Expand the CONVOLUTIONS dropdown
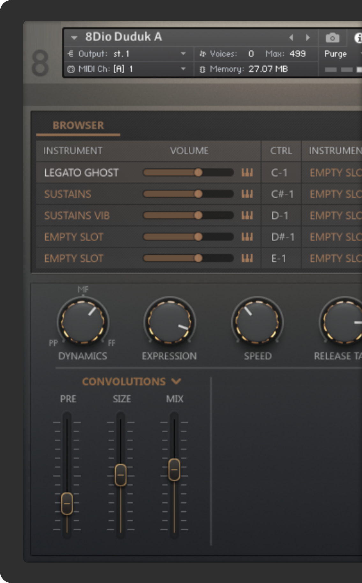This screenshot has height=583, width=362. pos(131,382)
